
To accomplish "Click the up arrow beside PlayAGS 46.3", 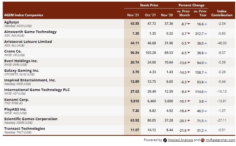I will pos(206,111).
